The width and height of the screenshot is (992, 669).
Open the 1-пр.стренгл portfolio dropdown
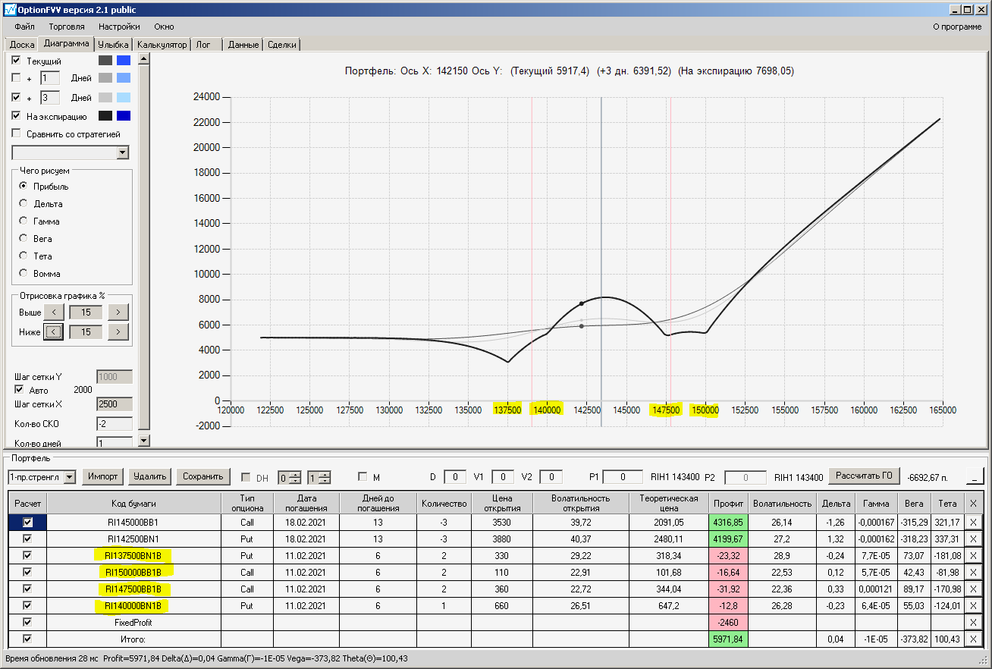[x=70, y=477]
